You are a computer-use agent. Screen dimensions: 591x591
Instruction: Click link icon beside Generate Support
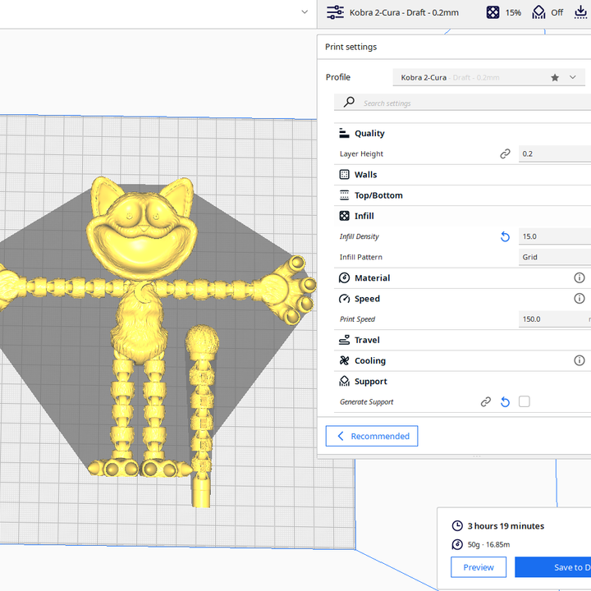[x=486, y=401]
